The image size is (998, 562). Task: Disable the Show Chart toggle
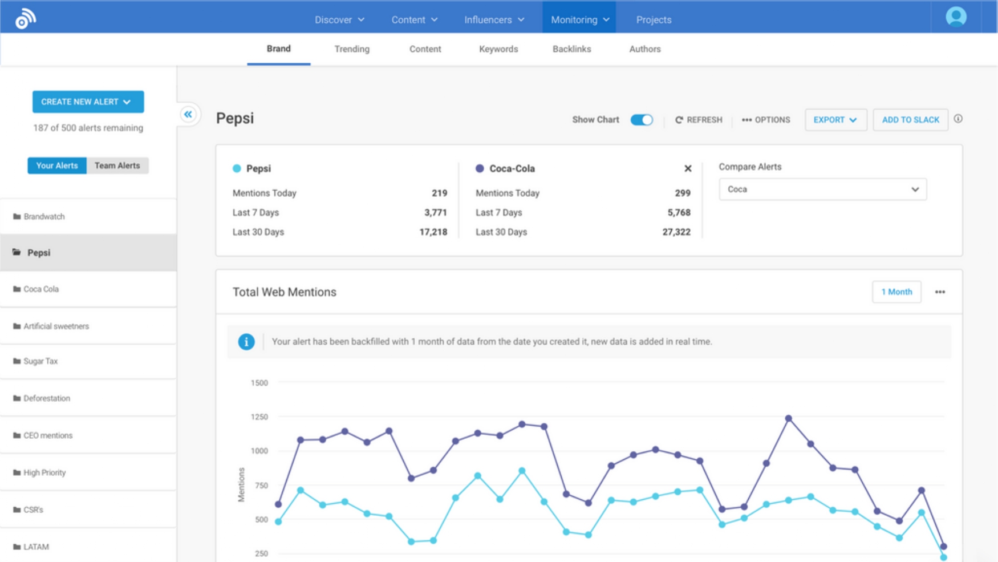coord(641,120)
